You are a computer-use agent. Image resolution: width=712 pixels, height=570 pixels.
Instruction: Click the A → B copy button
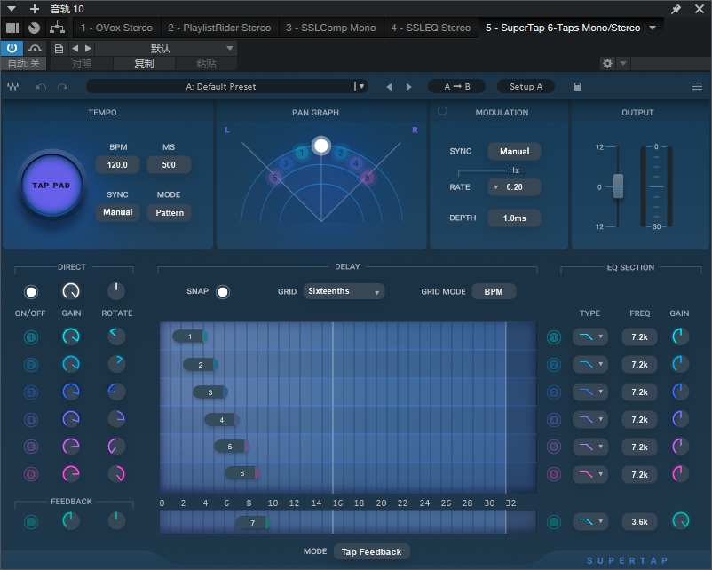pos(457,86)
